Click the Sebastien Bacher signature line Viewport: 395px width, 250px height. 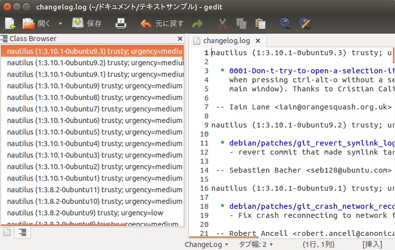(x=304, y=170)
